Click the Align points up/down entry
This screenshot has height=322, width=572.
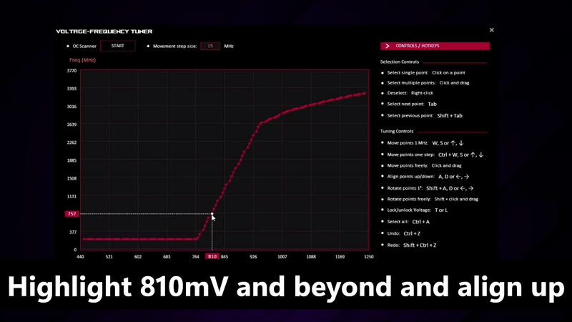pyautogui.click(x=429, y=176)
